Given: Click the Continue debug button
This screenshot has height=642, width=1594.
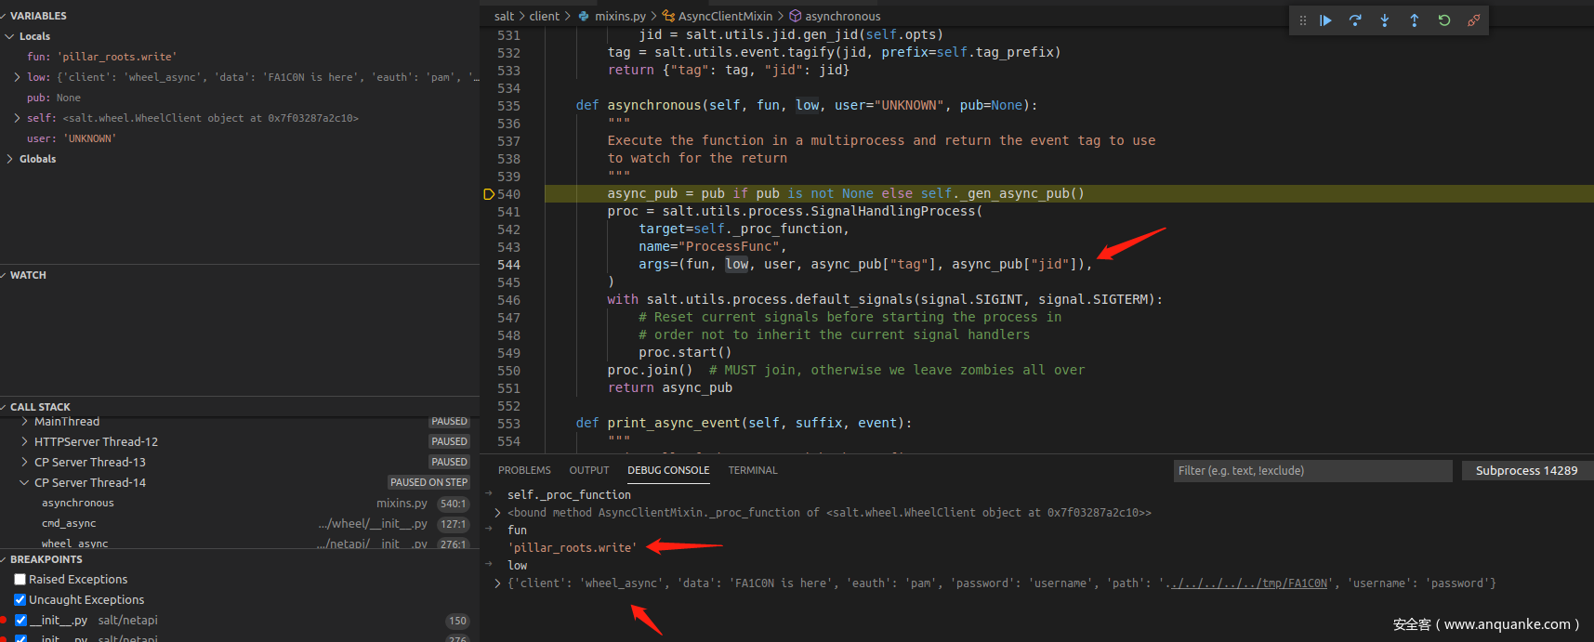Looking at the screenshot, I should coord(1325,20).
